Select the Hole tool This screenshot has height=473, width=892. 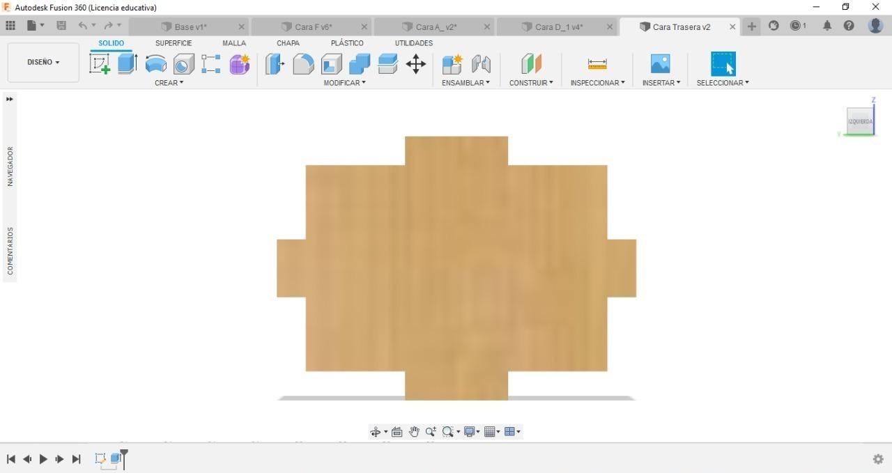click(183, 65)
